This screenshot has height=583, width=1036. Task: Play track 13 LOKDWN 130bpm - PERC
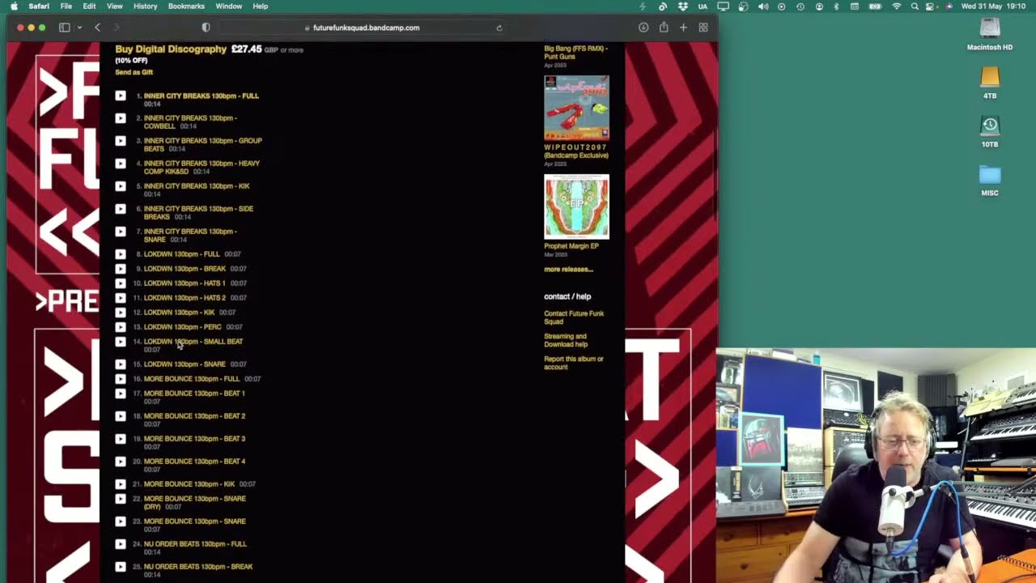pyautogui.click(x=121, y=327)
